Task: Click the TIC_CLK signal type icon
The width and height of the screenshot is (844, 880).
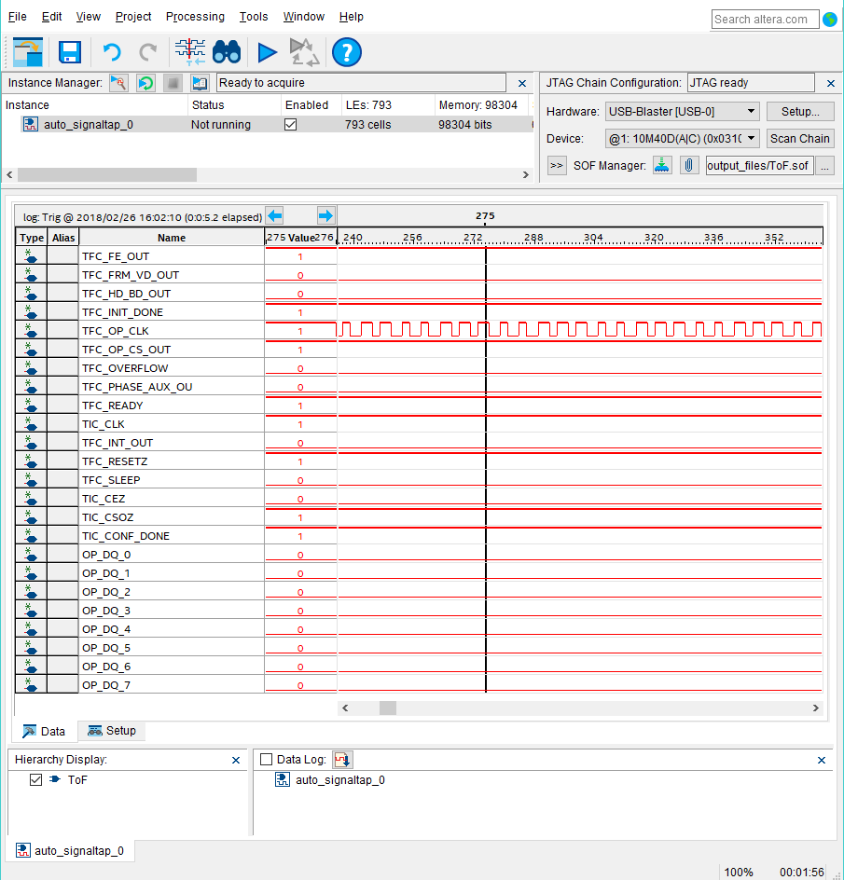Action: 31,424
